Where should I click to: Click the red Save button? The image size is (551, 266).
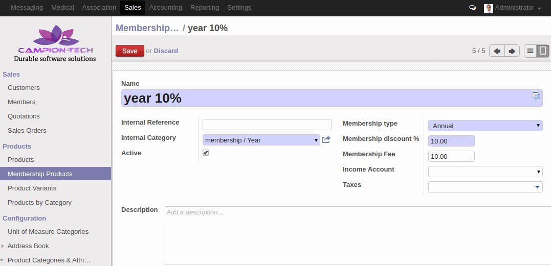129,51
